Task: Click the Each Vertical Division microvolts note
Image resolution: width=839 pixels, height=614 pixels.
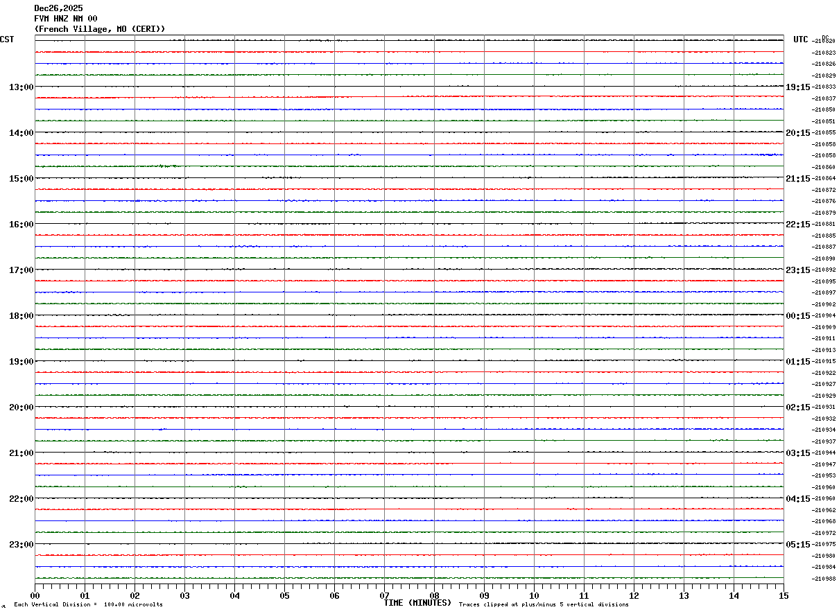Action: point(88,605)
